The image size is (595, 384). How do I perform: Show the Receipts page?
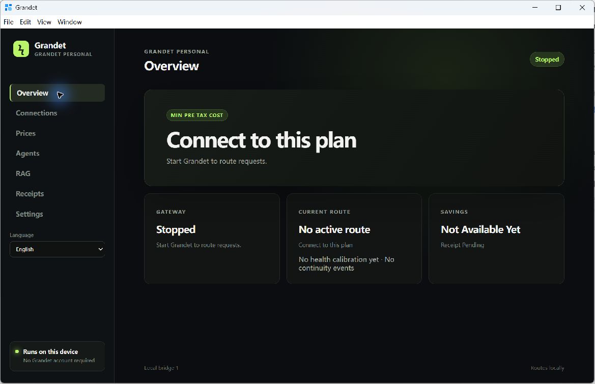tap(30, 194)
